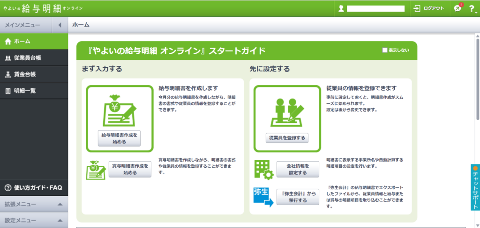Screen dimensions: 480x228
Task: Click the ホーム page title in breadcrumb bar
Action: point(81,25)
